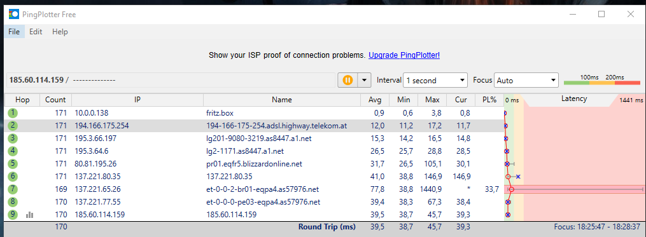This screenshot has height=237, width=646.
Task: Click the hop 7 green circle icon
Action: [x=13, y=189]
